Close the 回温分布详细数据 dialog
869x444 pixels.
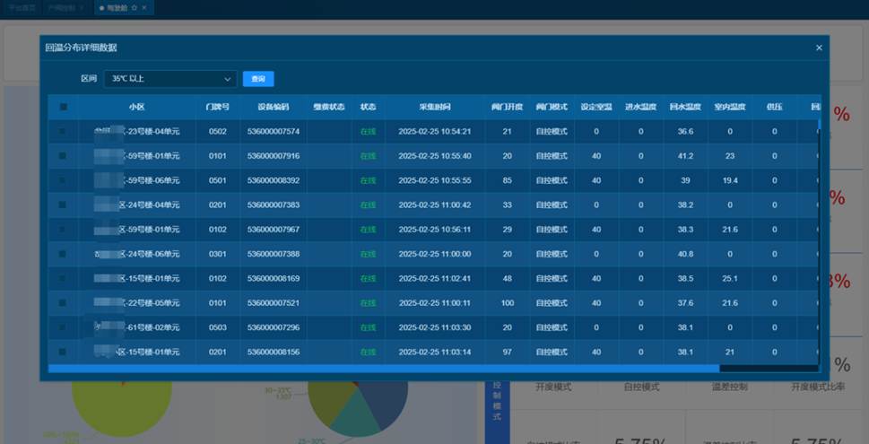pyautogui.click(x=818, y=48)
